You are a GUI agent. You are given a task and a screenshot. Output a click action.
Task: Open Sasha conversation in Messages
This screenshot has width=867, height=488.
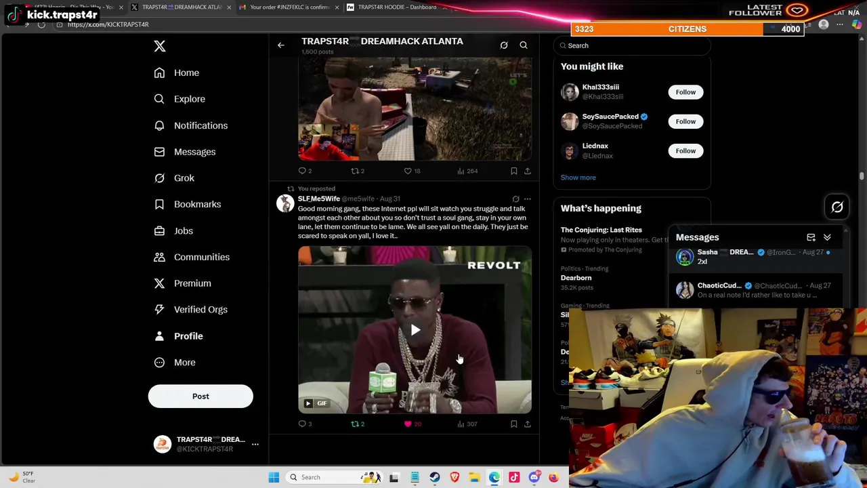coord(757,258)
